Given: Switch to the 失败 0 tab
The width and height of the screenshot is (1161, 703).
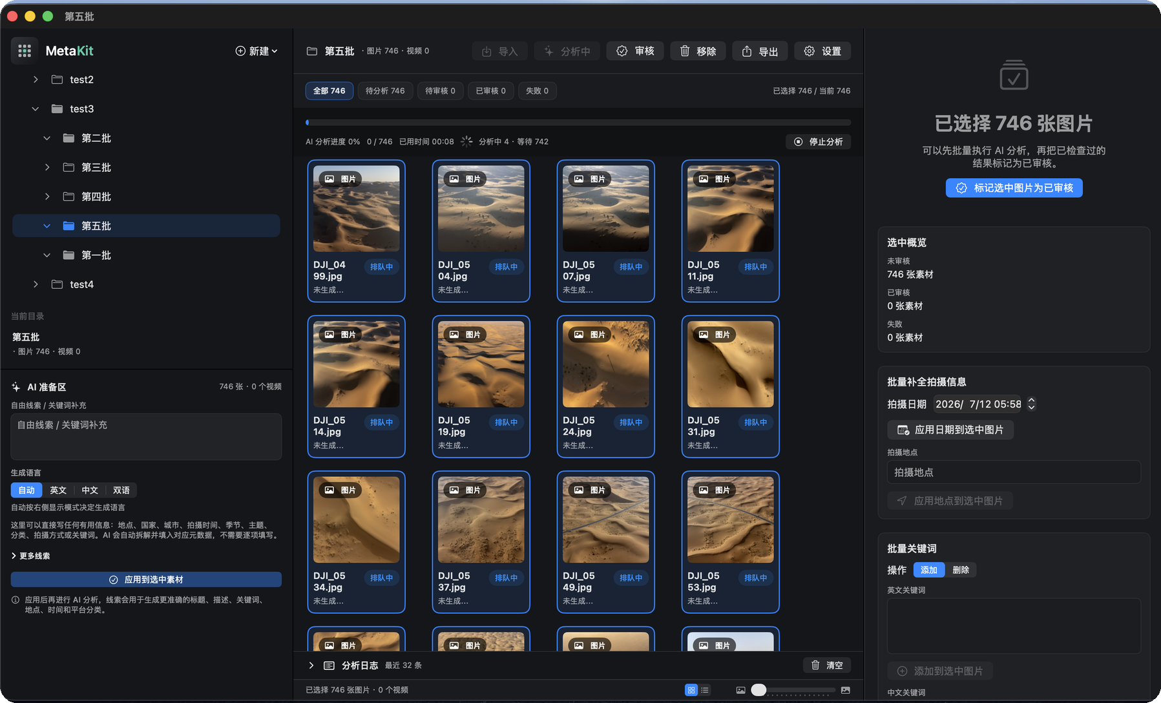Looking at the screenshot, I should click(x=538, y=91).
